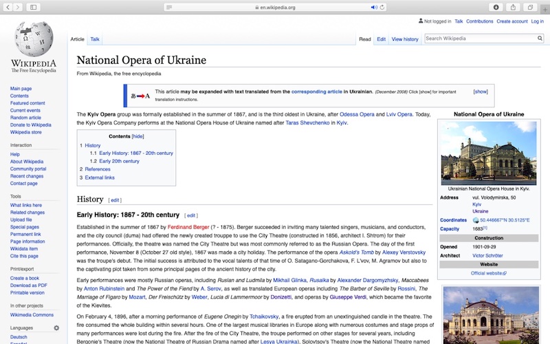Open the Contributions link
This screenshot has width=550, height=344.
point(479,21)
